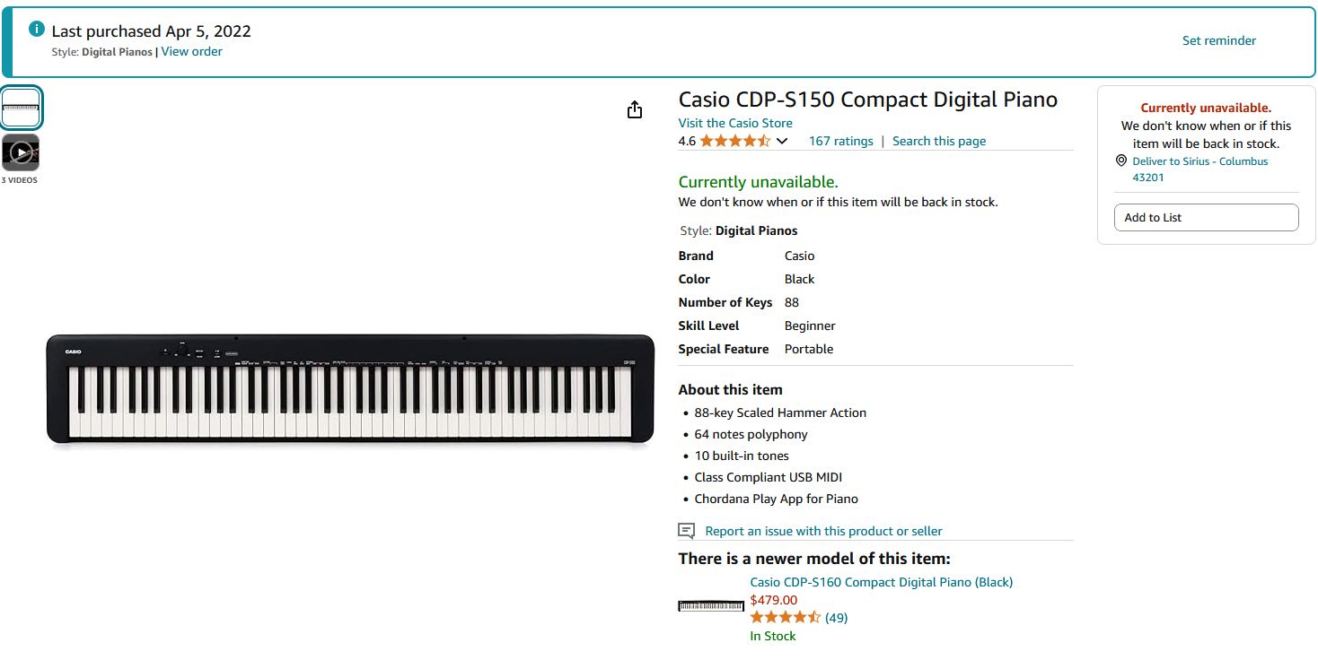
Task: Click the Set reminder link
Action: (1218, 40)
